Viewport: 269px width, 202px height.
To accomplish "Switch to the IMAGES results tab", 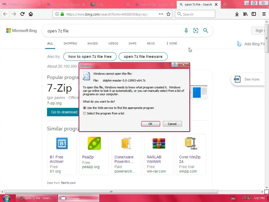I will tap(92, 43).
